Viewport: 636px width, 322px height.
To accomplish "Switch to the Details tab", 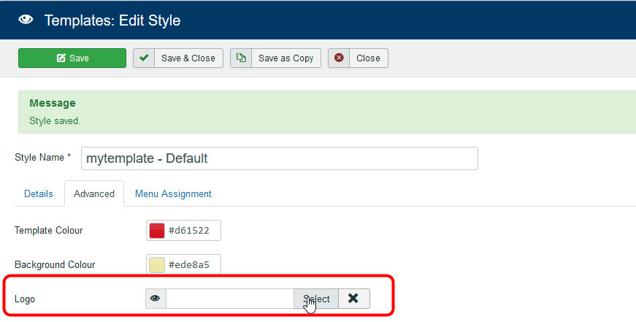I will tap(39, 194).
